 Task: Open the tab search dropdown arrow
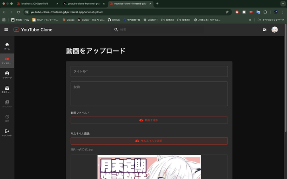click(283, 4)
